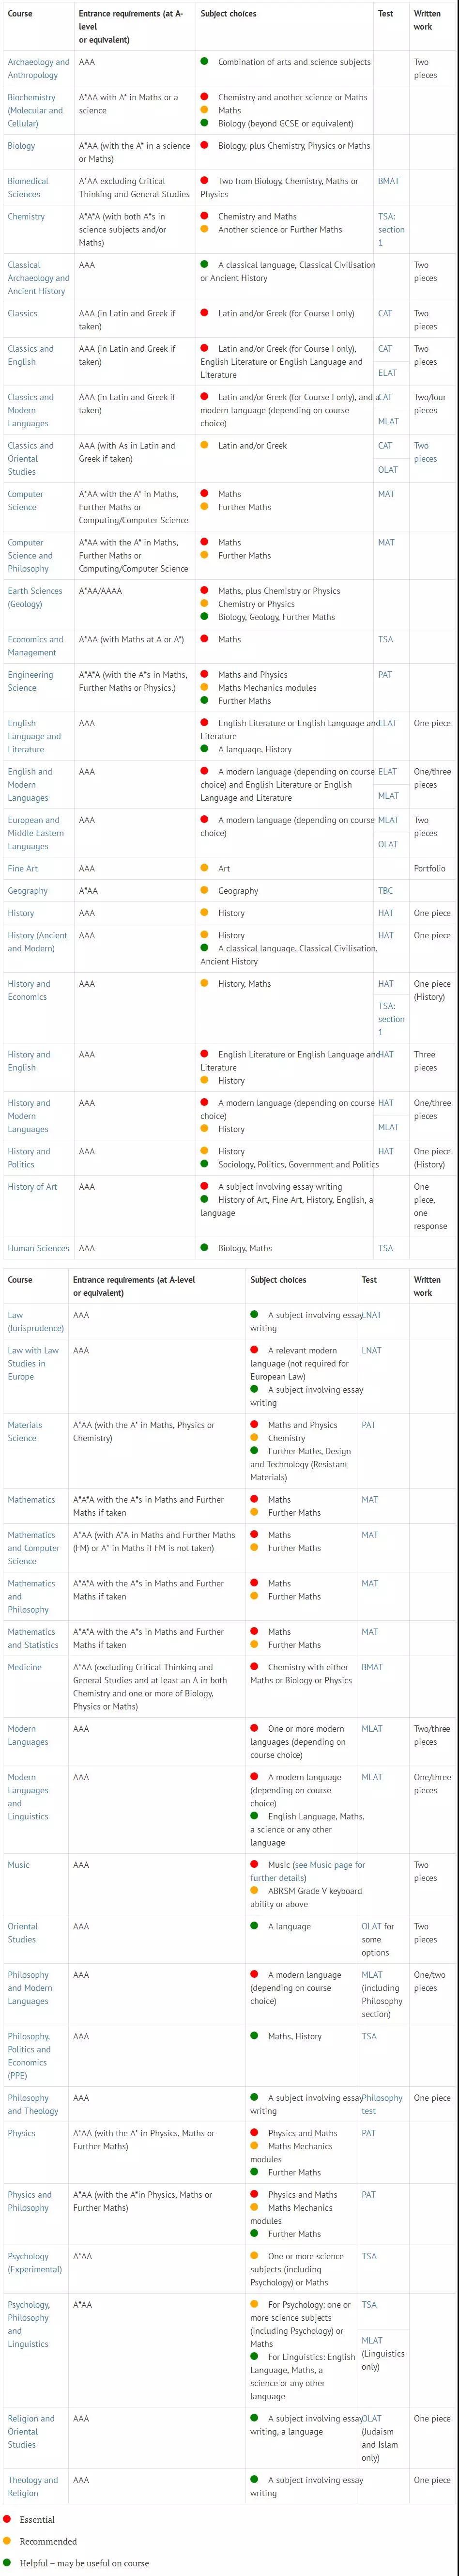Click the TBC test link for Geography
The image size is (459, 2576).
(x=385, y=890)
